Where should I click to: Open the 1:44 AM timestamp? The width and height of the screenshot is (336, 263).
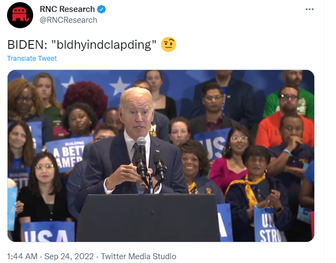[x=22, y=256]
